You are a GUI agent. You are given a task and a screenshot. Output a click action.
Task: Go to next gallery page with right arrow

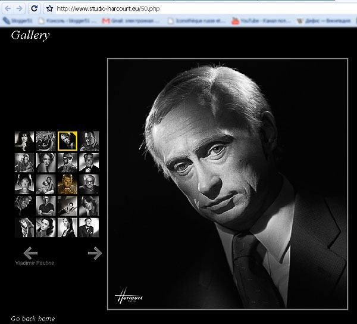click(x=95, y=253)
